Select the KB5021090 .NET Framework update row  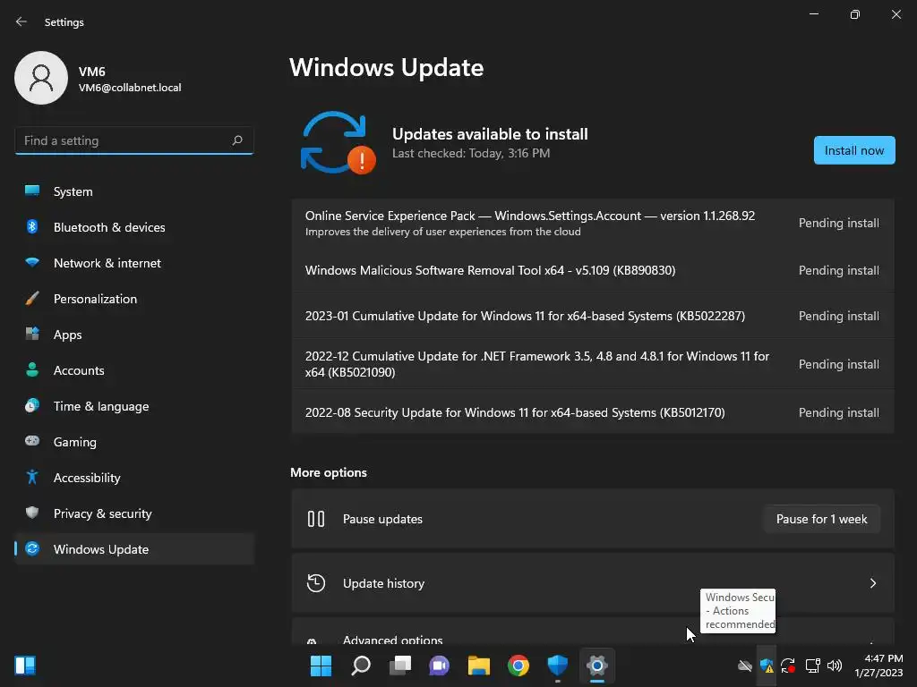[x=593, y=364]
